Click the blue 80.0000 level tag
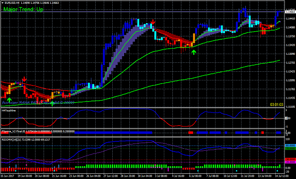This screenshot has height=179, width=296. coord(290,145)
